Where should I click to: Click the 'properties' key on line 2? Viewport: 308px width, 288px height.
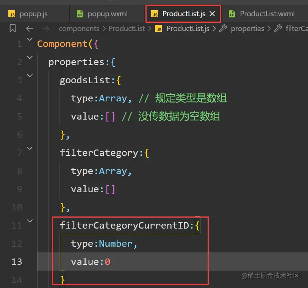77,62
